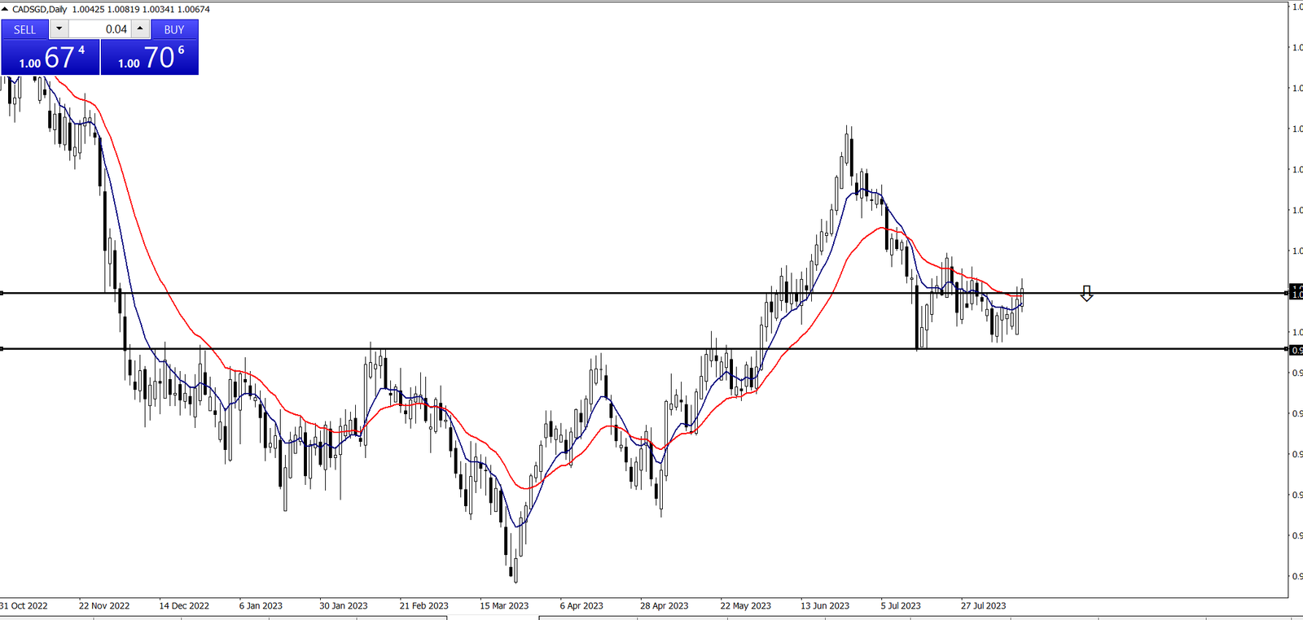Click the 22 May 2023 date label
Image resolution: width=1303 pixels, height=620 pixels.
[x=745, y=605]
